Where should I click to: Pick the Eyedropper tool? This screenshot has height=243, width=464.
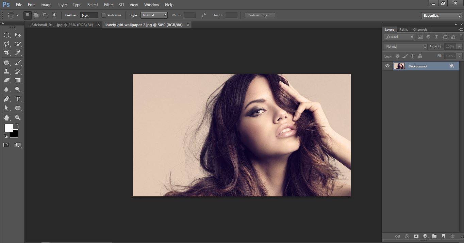18,53
